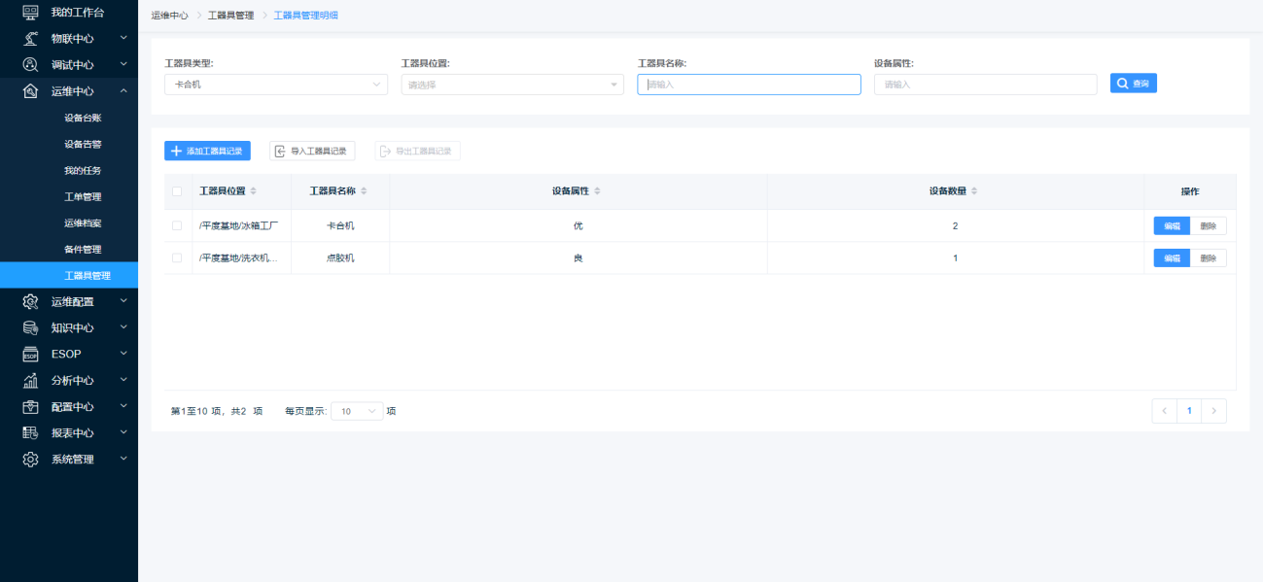Click the 系统管理 gear icon
The height and width of the screenshot is (582, 1263).
[30, 459]
